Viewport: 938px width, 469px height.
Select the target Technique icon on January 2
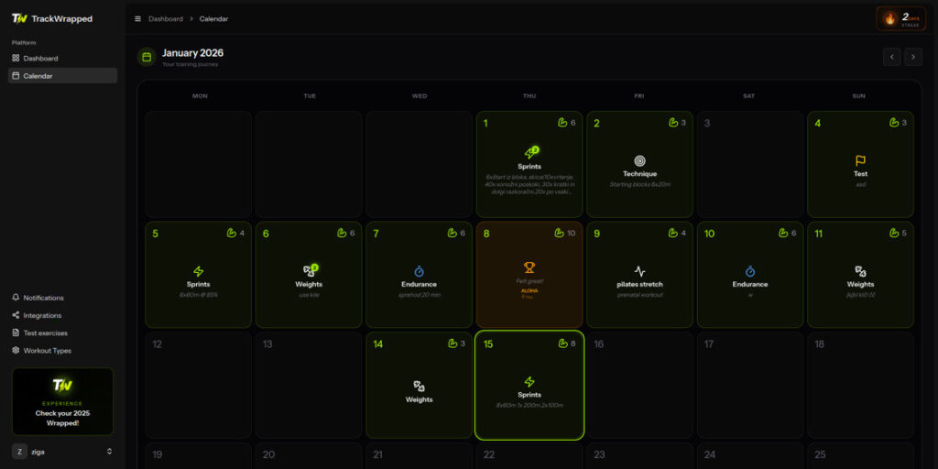click(x=639, y=161)
